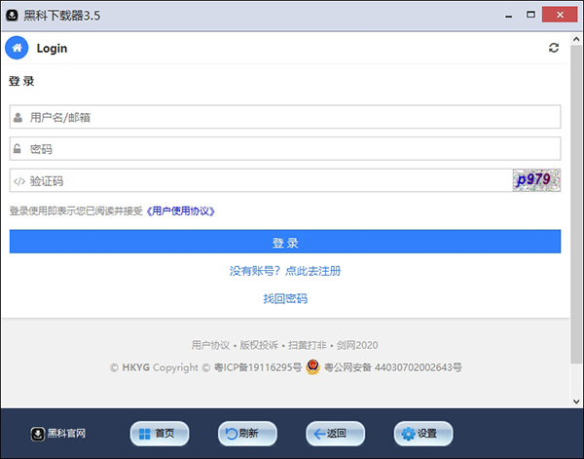Viewport: 584px width, 459px height.
Task: Click the 刷新 button in bottom bar
Action: click(247, 434)
